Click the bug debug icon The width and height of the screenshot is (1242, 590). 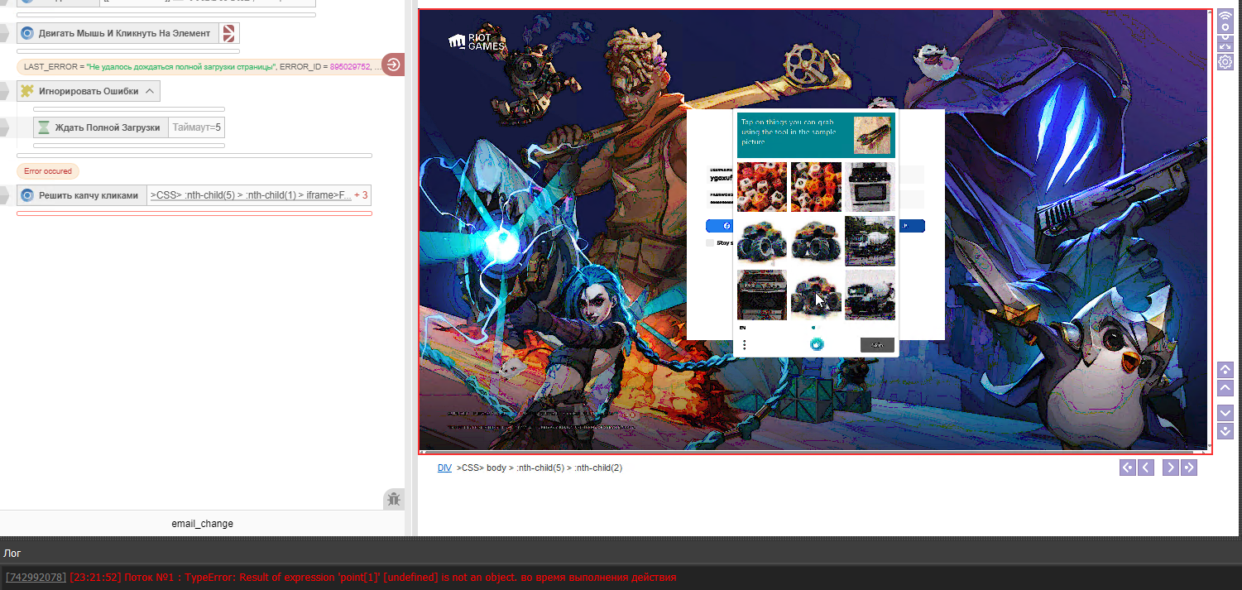tap(394, 499)
